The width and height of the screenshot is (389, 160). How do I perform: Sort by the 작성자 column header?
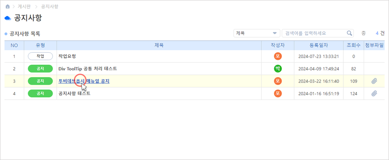tap(278, 45)
